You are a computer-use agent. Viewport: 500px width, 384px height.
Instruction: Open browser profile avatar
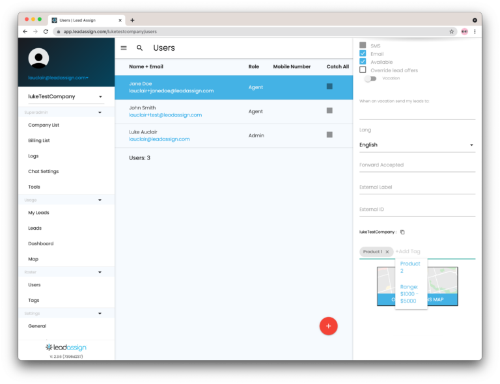(x=465, y=31)
